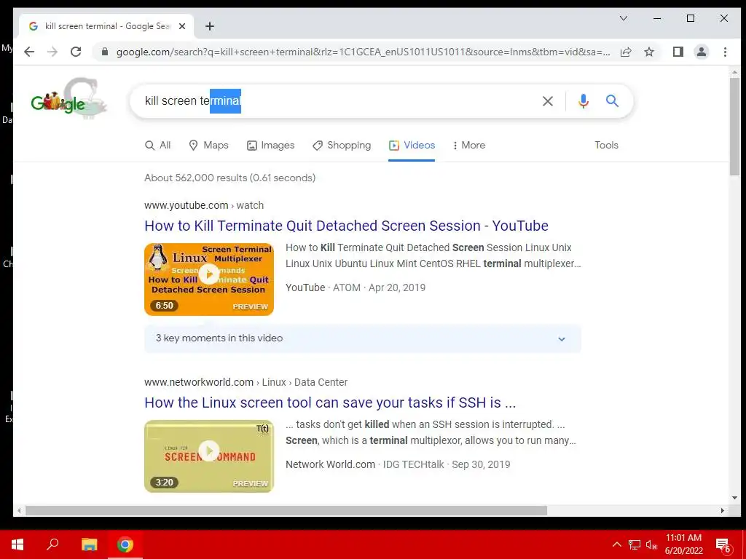Expand '3 key moments in this video'

(x=363, y=338)
